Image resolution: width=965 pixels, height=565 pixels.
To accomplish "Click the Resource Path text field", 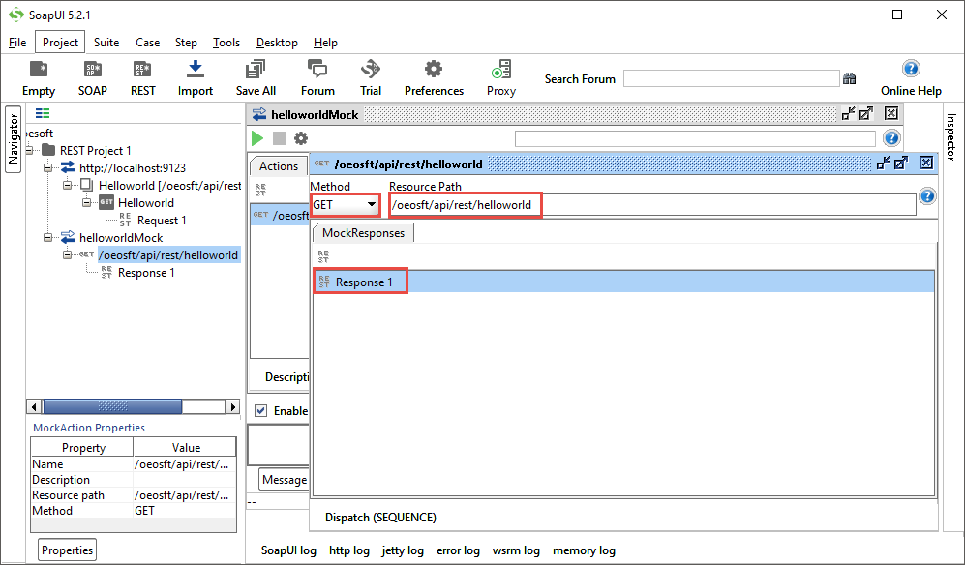I will [653, 205].
